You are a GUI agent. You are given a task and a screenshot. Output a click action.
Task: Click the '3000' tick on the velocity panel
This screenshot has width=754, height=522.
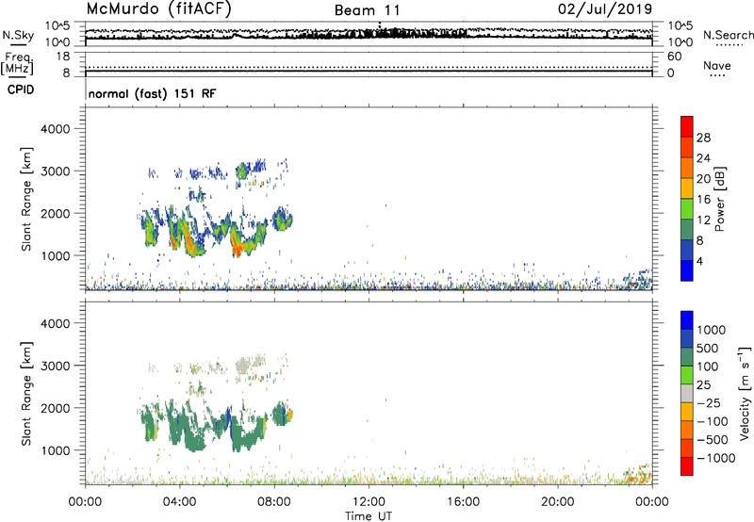pos(56,366)
